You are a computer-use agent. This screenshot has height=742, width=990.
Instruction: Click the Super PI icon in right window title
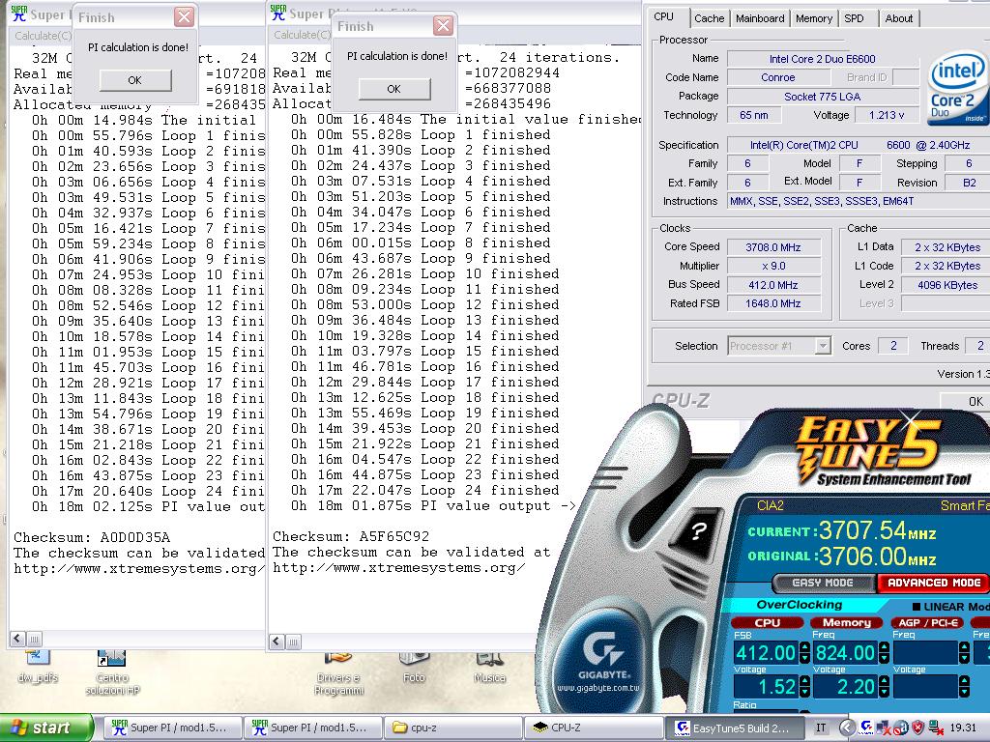click(x=277, y=12)
